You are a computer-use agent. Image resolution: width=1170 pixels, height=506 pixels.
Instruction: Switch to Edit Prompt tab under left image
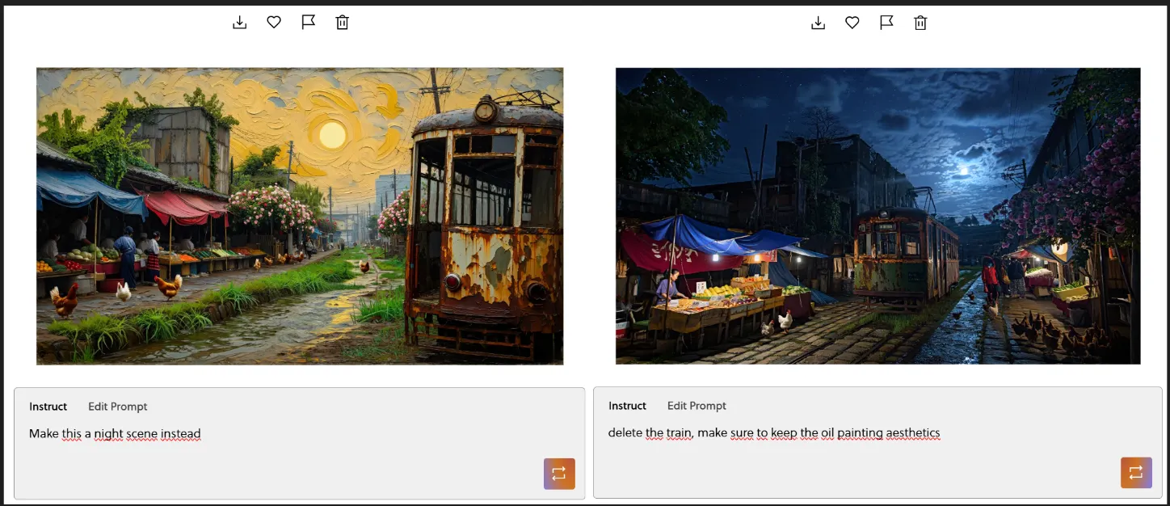coord(118,407)
